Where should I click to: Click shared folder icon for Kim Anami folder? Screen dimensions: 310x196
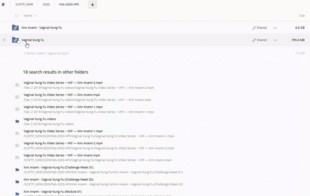tap(15, 28)
